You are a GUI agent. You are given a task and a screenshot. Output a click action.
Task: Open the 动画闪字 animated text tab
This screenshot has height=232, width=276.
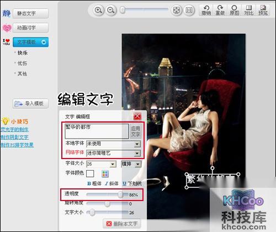point(31,28)
